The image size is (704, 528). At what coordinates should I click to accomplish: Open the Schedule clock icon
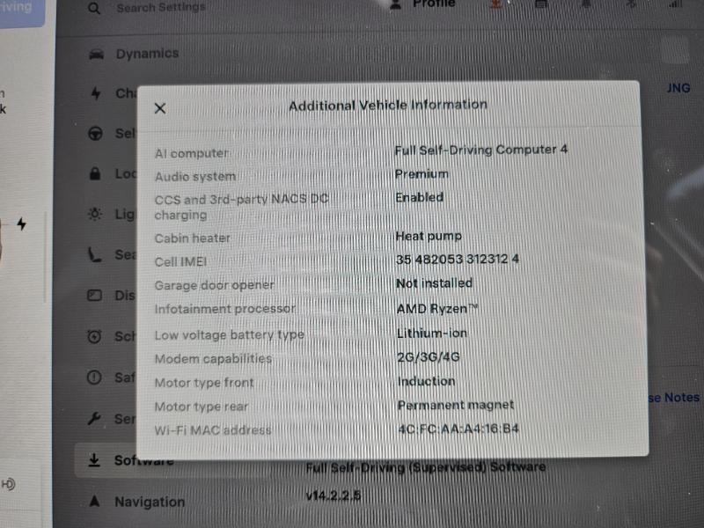[94, 336]
